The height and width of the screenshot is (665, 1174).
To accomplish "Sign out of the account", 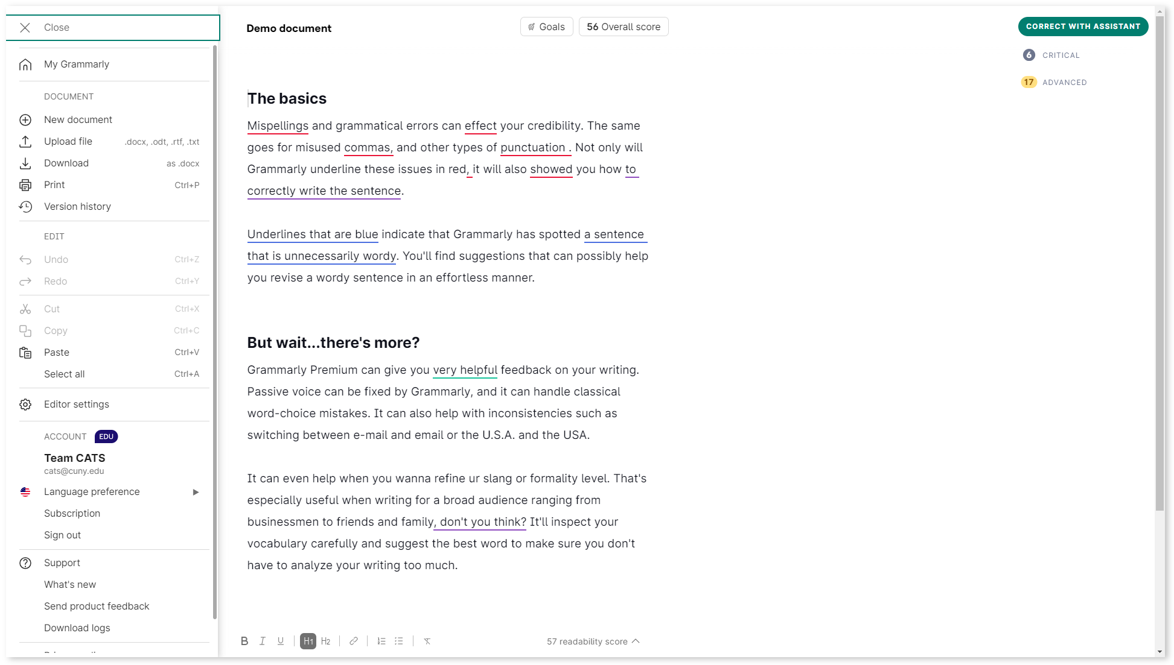I will click(x=62, y=535).
